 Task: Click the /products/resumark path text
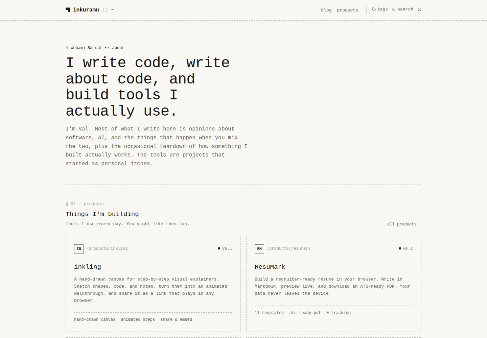pos(288,248)
